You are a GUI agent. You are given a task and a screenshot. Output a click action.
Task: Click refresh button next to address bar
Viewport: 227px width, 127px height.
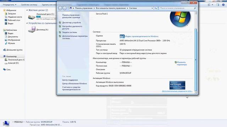[156, 8]
